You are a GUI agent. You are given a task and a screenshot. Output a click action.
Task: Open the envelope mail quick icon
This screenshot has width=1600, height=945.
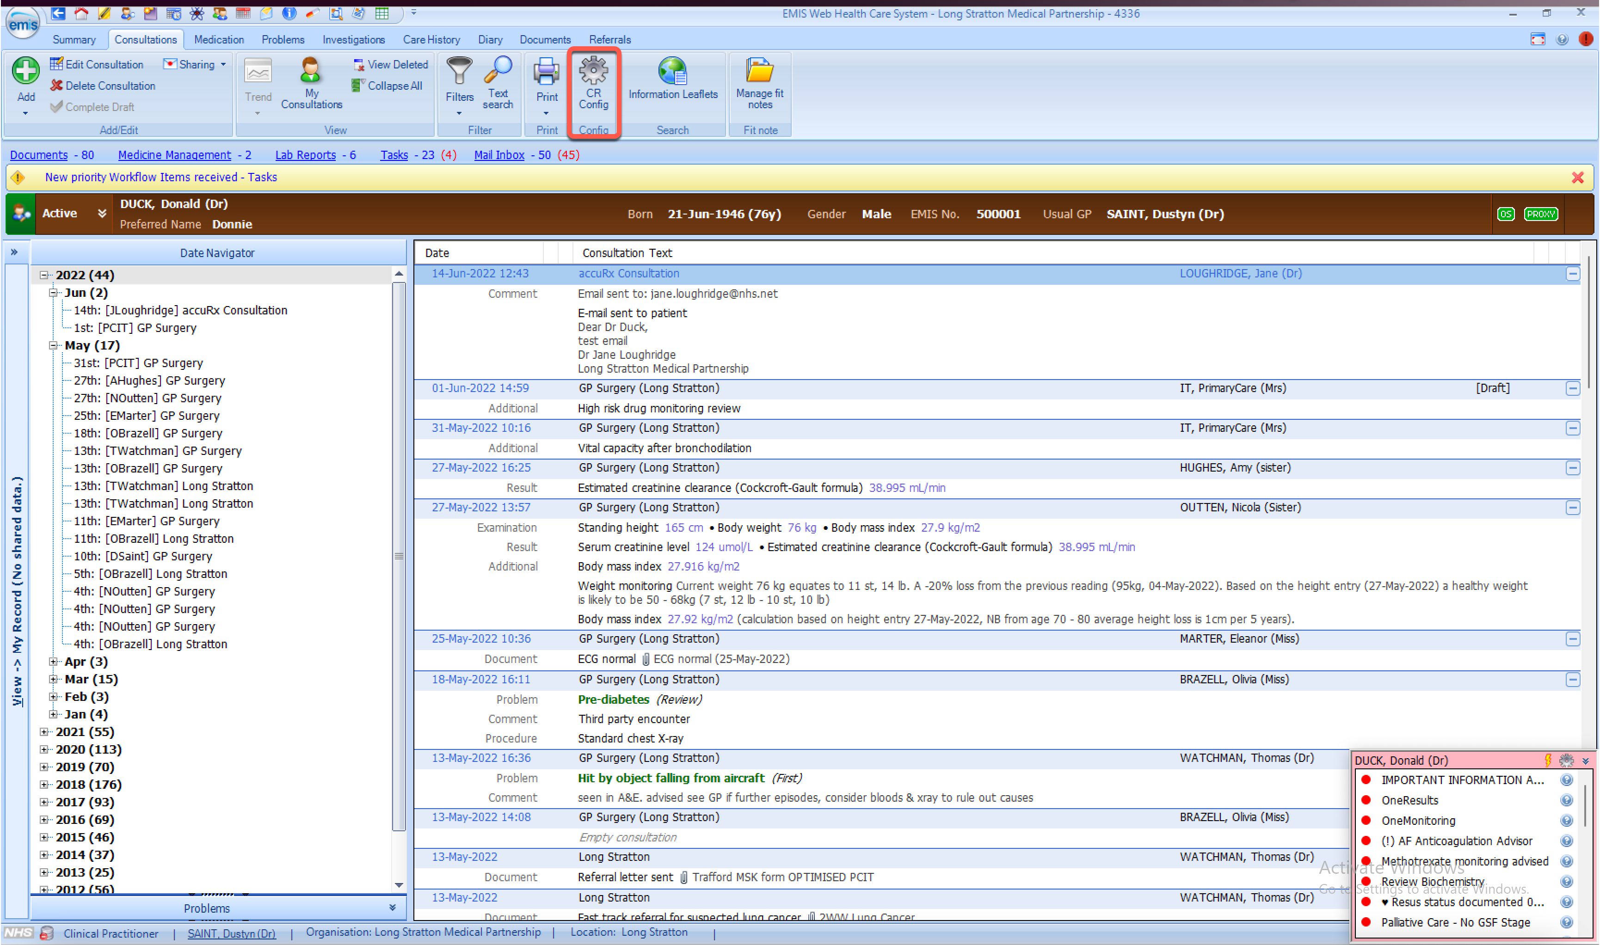pyautogui.click(x=265, y=13)
